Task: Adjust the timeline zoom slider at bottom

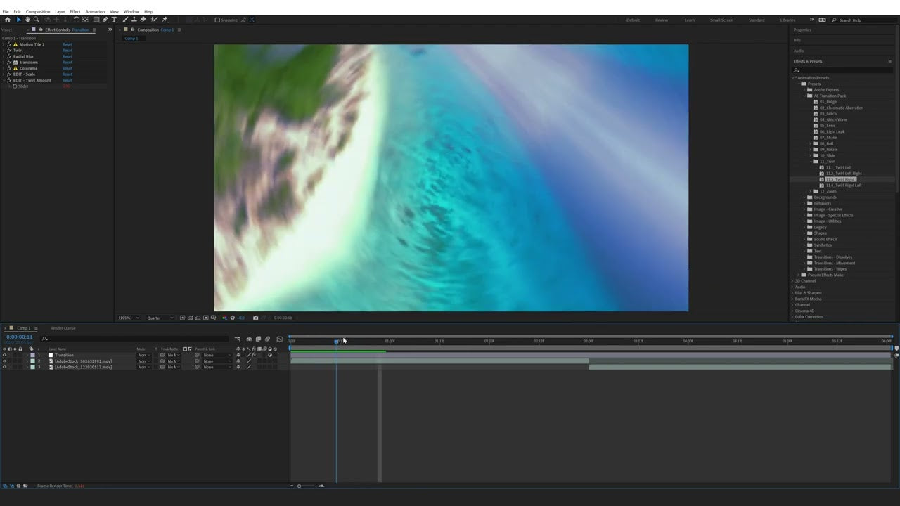Action: pos(299,486)
